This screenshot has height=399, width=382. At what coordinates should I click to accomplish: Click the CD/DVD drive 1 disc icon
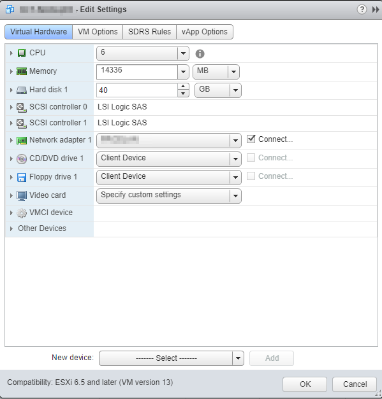click(22, 159)
